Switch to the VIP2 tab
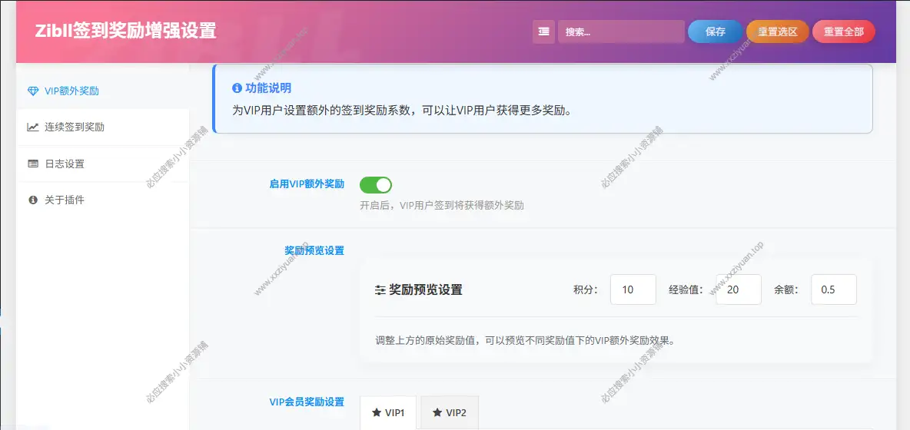This screenshot has height=430, width=910. [x=450, y=413]
